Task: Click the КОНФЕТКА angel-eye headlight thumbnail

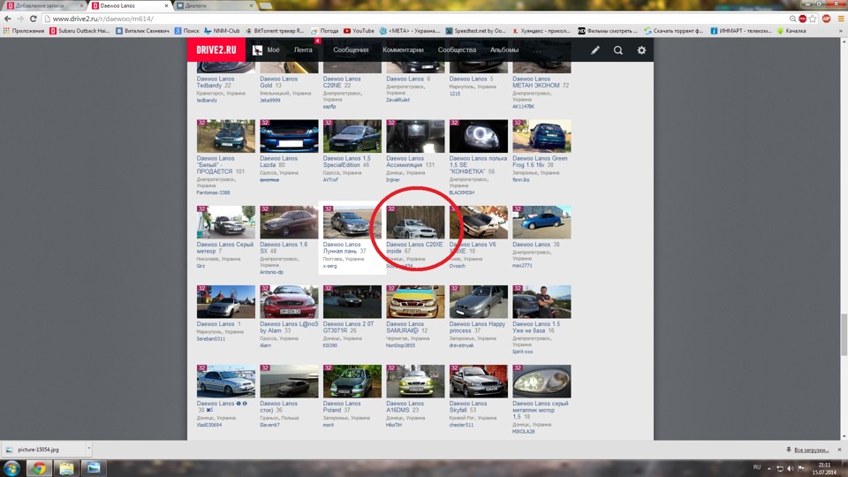Action: 478,136
